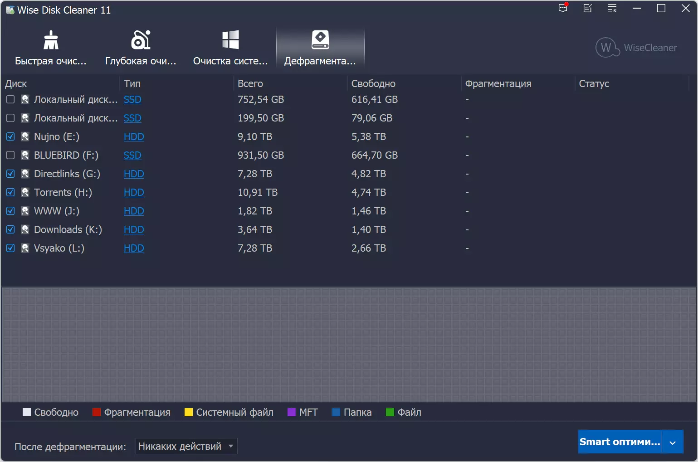Image resolution: width=698 pixels, height=462 pixels.
Task: Select the BLUEBIRD (F:) drive name
Action: pyautogui.click(x=66, y=155)
